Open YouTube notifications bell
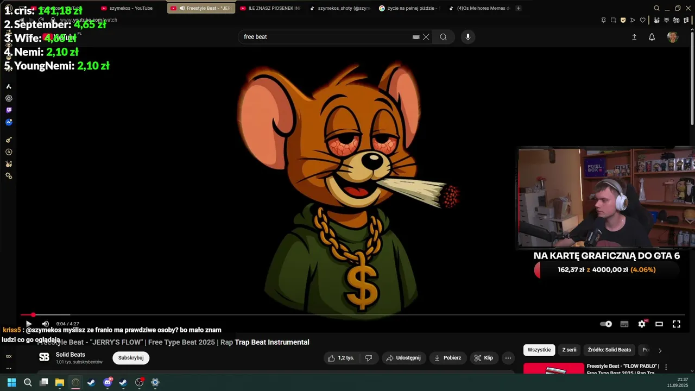 [x=652, y=37]
